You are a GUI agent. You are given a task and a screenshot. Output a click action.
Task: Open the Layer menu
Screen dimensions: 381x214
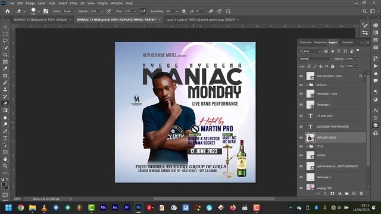[x=42, y=3]
